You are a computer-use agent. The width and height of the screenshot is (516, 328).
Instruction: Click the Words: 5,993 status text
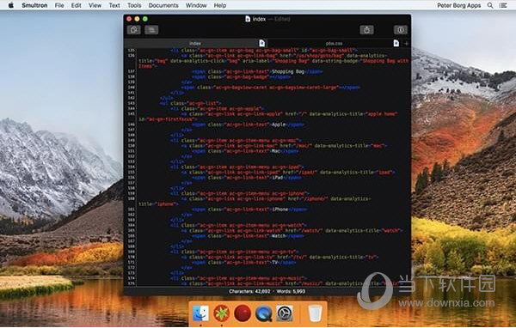(x=291, y=291)
